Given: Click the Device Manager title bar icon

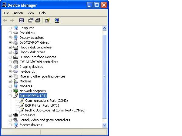Looking at the screenshot, I should (4, 5).
